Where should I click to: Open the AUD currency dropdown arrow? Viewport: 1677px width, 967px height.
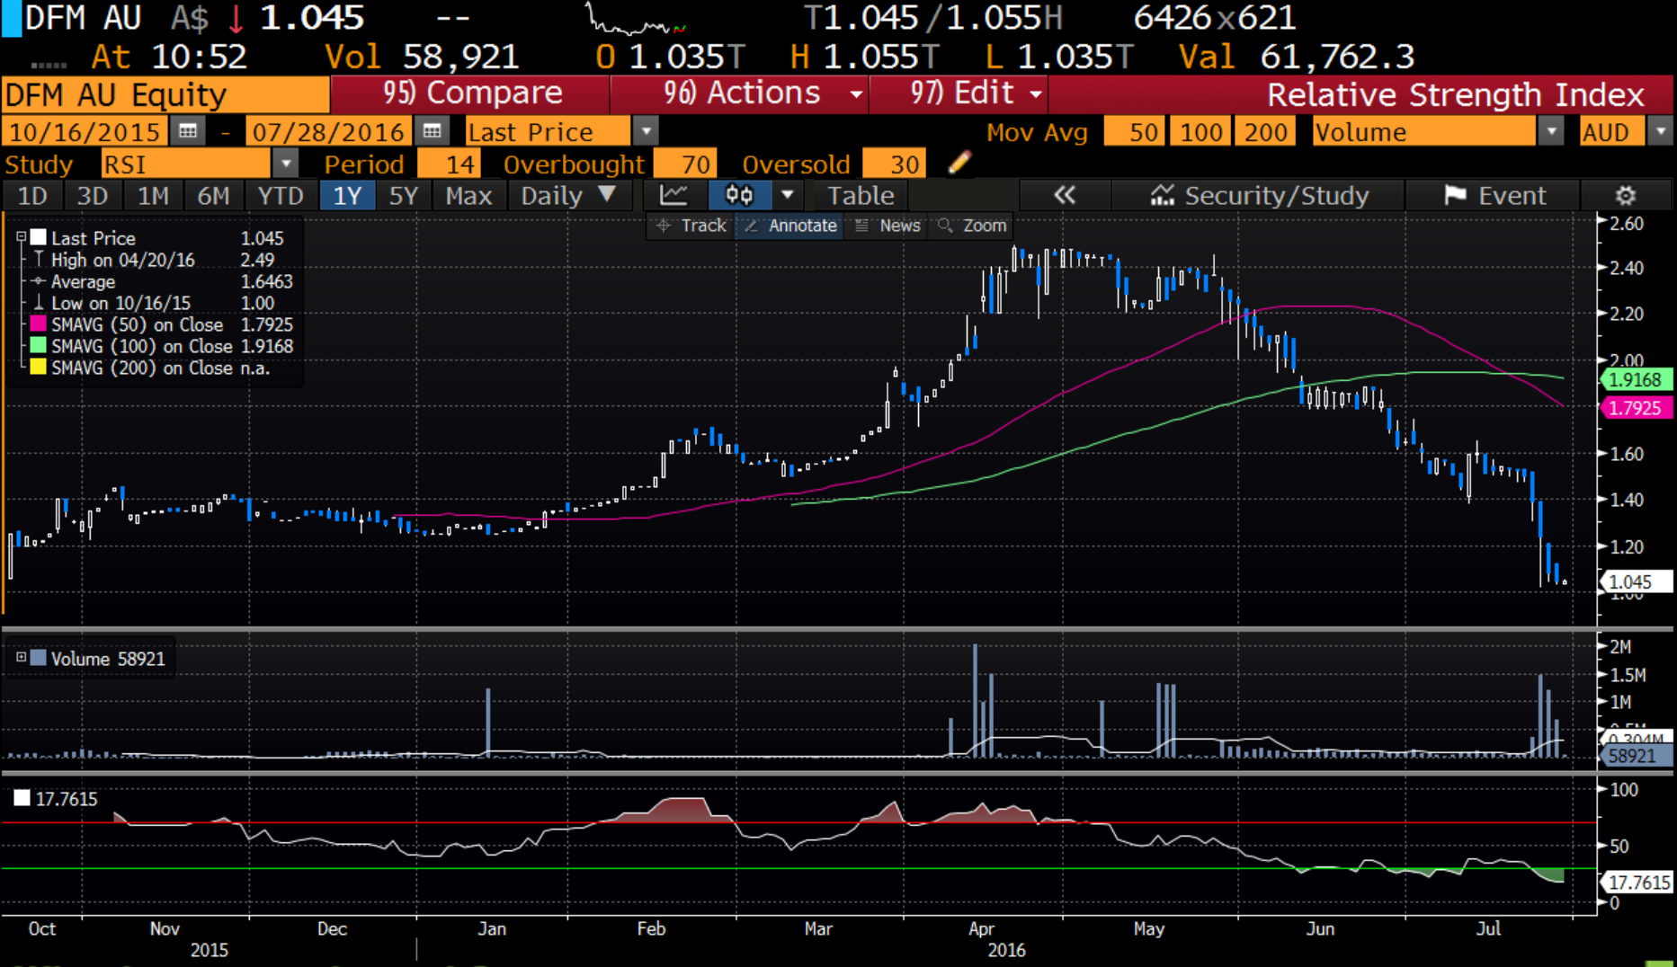click(x=1660, y=131)
